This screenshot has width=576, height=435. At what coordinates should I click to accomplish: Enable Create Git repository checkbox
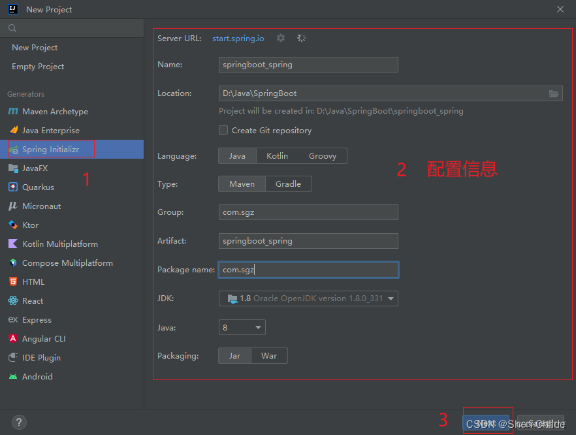223,130
